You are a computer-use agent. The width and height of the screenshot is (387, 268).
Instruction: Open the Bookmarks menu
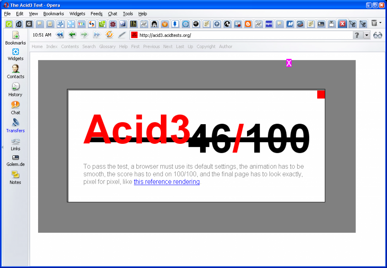tap(54, 14)
